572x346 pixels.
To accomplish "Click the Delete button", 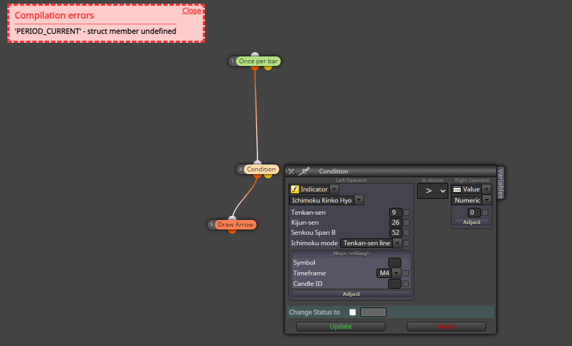I will coord(446,326).
